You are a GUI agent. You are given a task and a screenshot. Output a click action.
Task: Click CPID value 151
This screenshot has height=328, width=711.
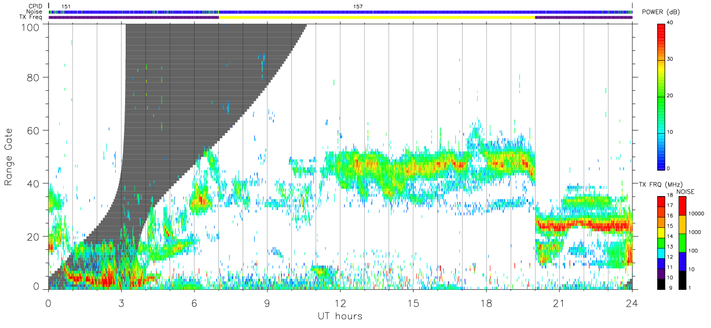[x=66, y=6]
